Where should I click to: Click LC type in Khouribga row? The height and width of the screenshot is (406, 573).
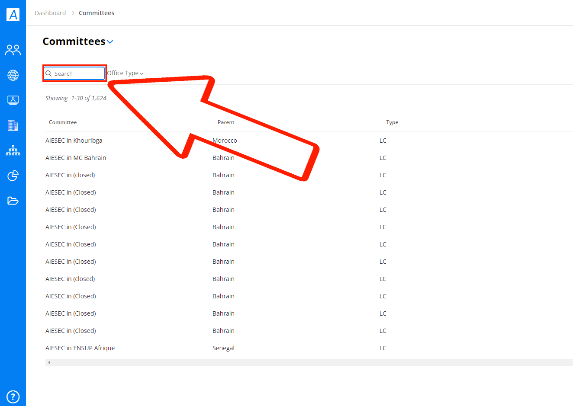[x=383, y=141]
